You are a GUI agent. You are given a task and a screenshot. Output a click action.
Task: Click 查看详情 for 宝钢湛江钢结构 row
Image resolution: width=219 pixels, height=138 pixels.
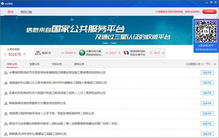point(207,113)
